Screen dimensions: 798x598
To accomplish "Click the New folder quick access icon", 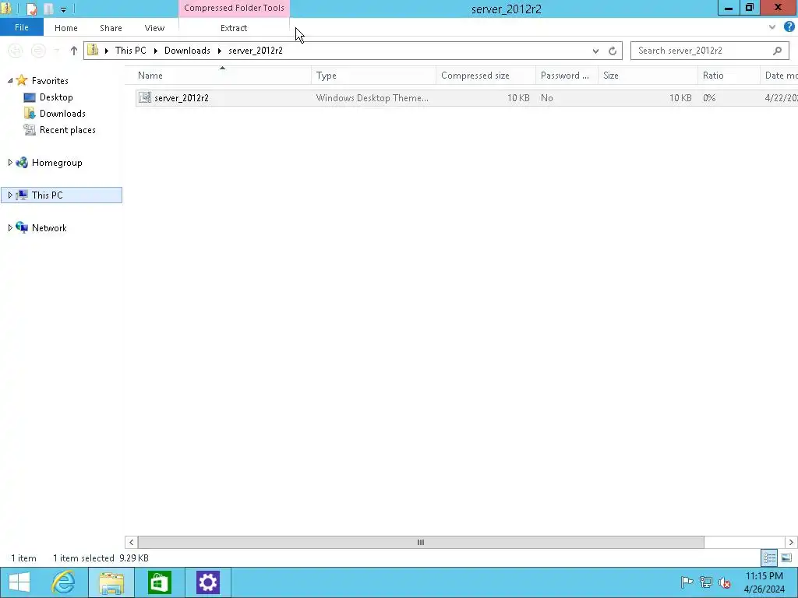I will 48,9.
